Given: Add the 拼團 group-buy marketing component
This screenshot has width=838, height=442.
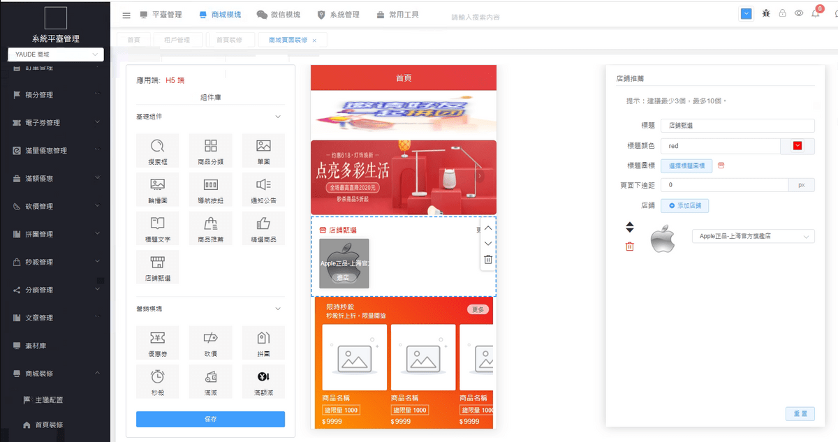Looking at the screenshot, I should [x=263, y=343].
